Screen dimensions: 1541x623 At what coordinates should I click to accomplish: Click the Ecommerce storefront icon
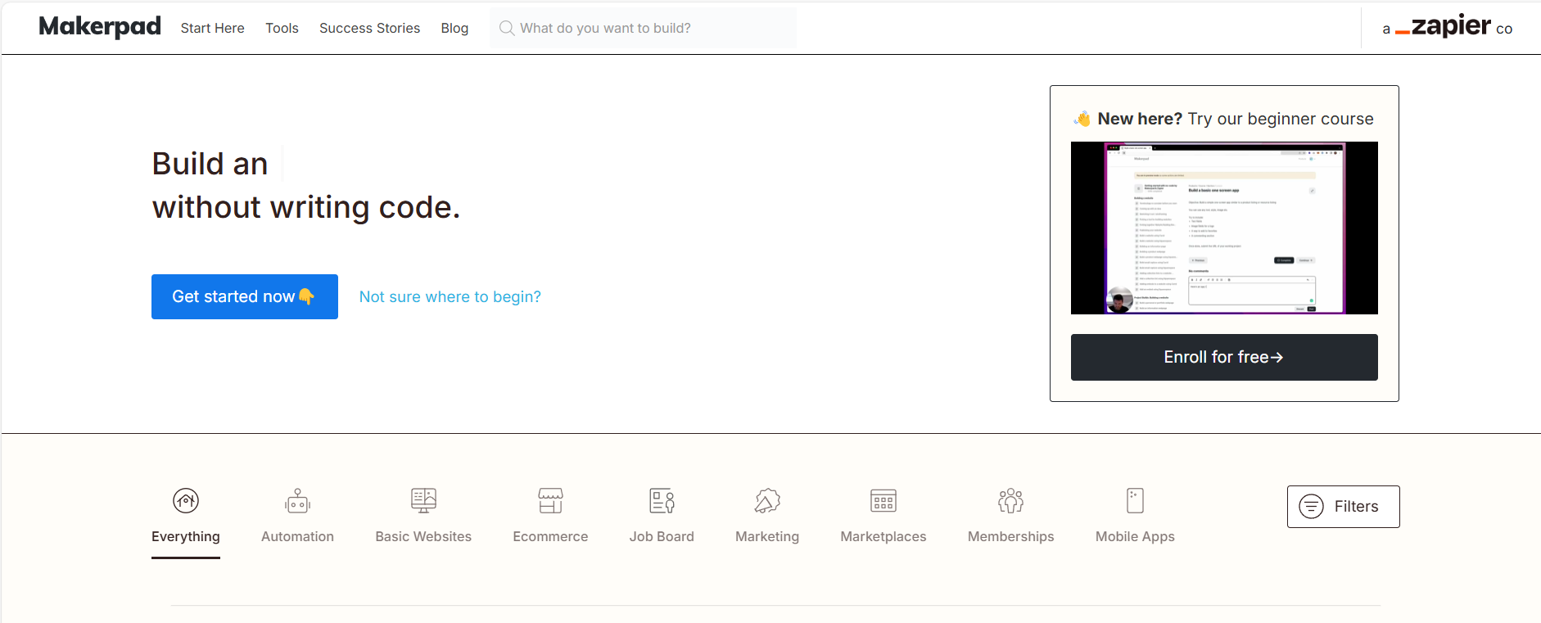550,500
